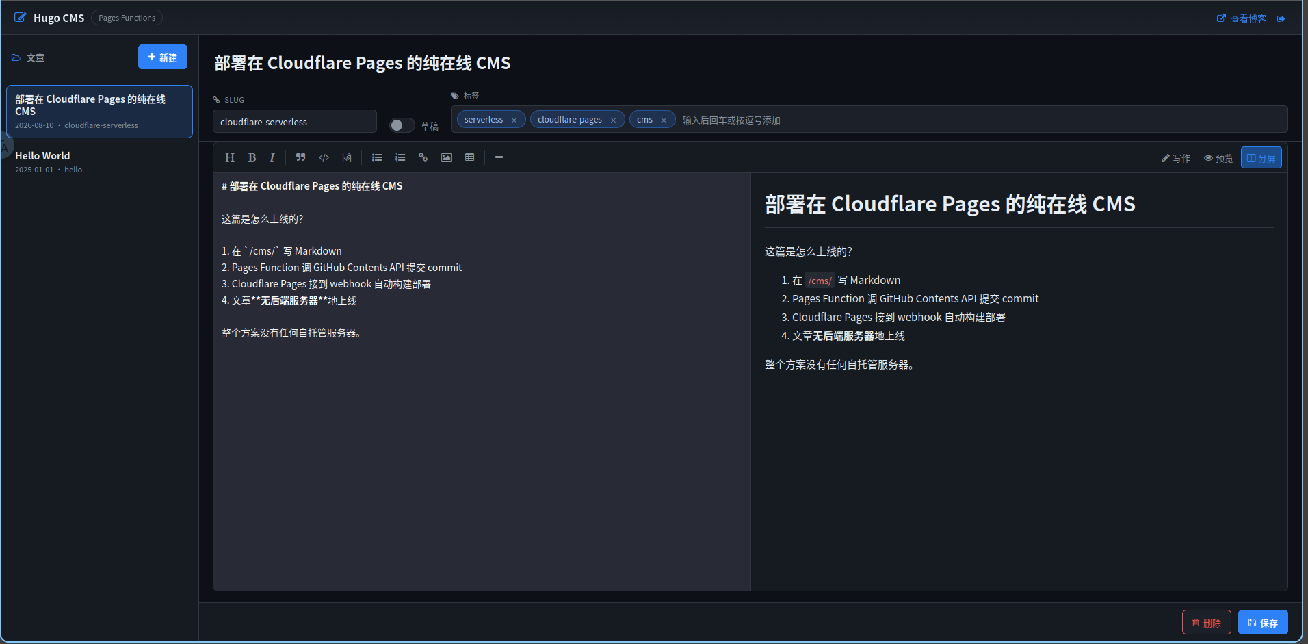Insert an unordered bullet list
The image size is (1308, 644).
[x=377, y=157]
